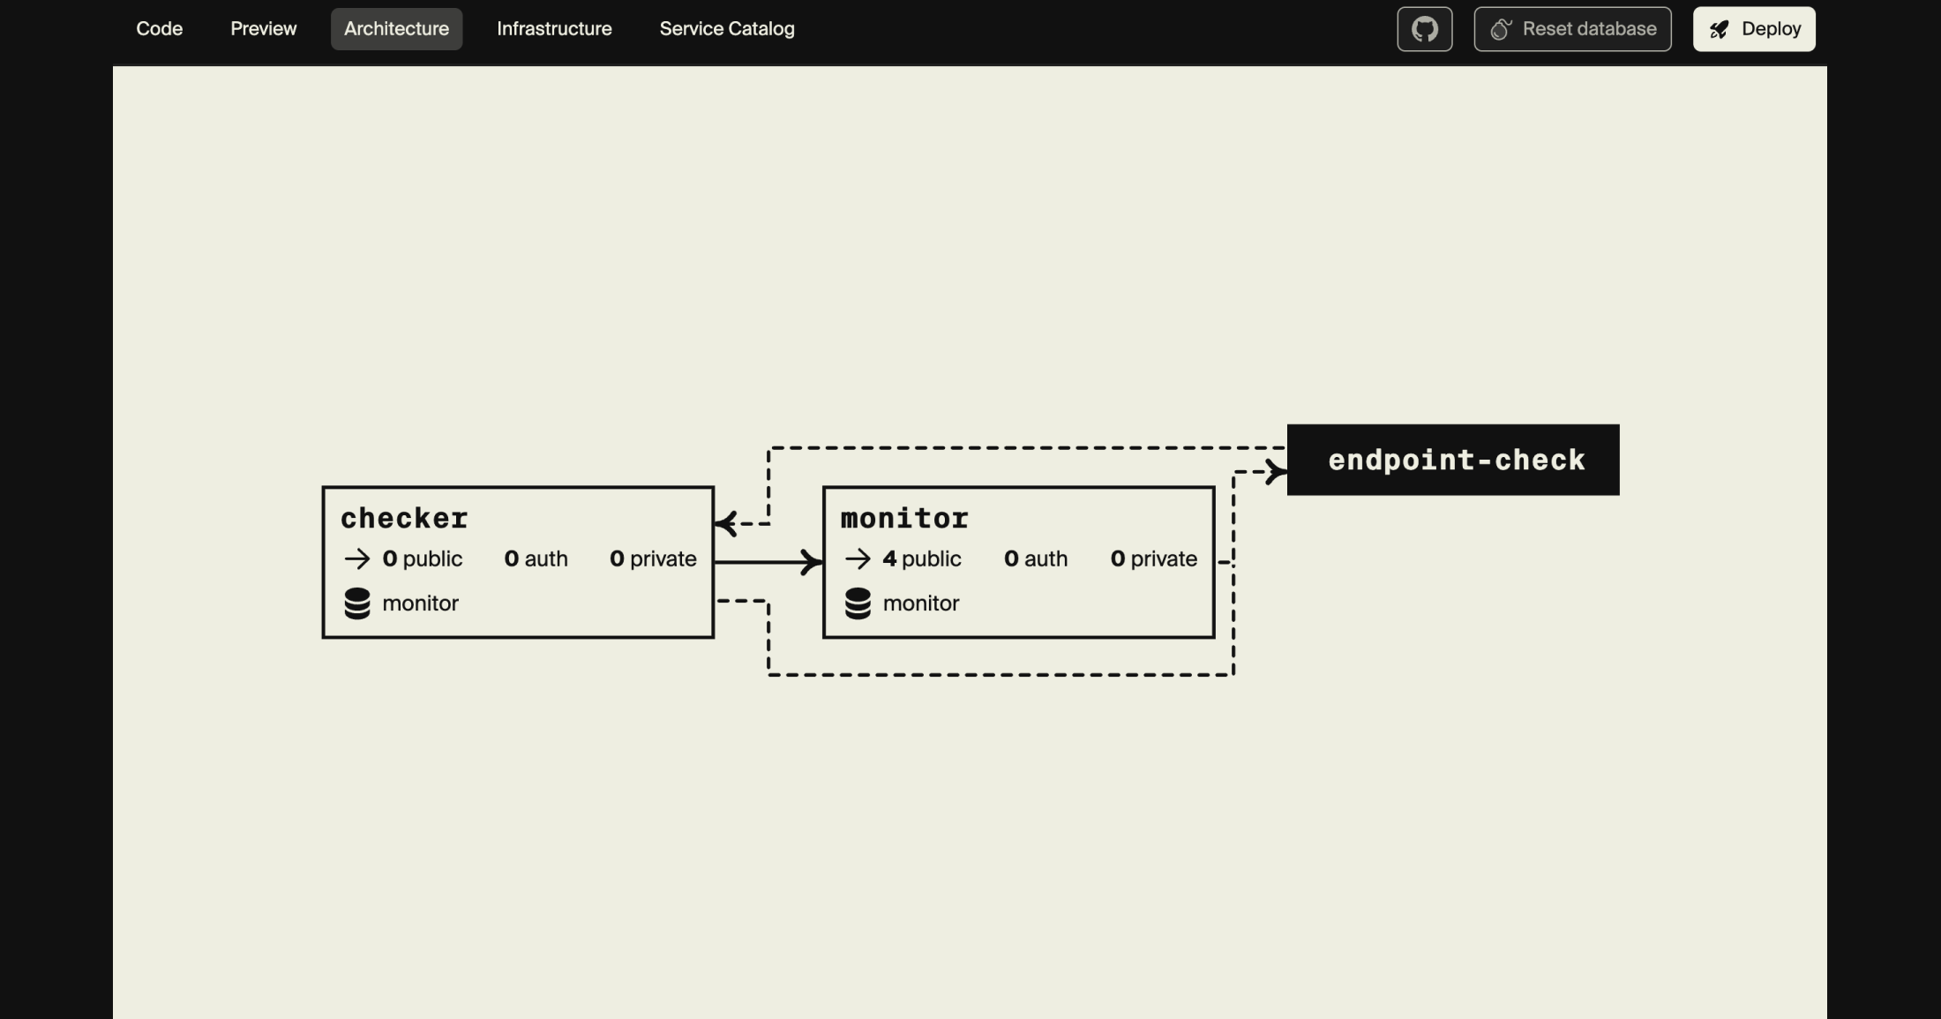Click 0 private label in checker box
1941x1019 pixels.
coord(653,558)
